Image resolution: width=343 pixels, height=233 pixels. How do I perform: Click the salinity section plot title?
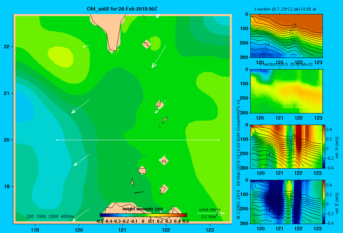286,64
